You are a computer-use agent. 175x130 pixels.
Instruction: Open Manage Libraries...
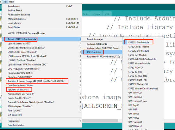[x=42, y=19]
